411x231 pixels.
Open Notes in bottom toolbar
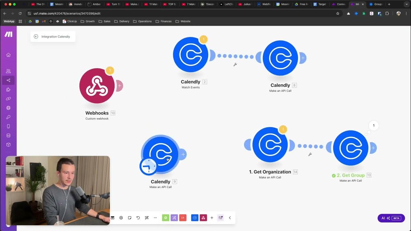pyautogui.click(x=130, y=218)
